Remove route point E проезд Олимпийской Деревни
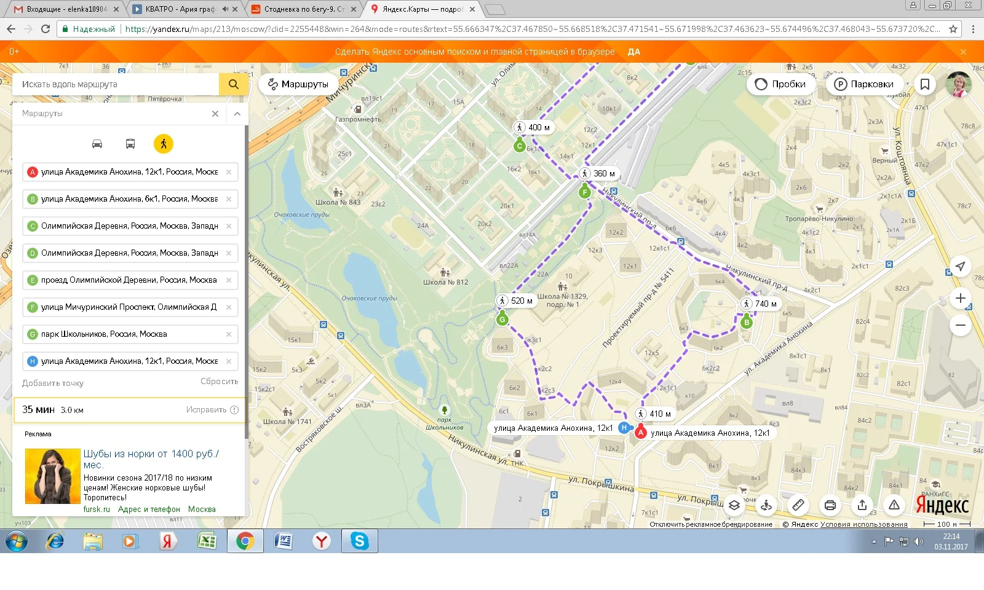This screenshot has width=984, height=590. click(x=229, y=280)
